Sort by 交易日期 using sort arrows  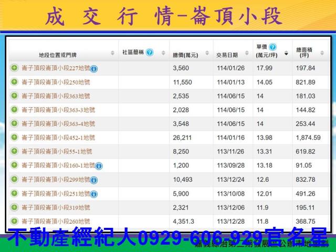(x=247, y=54)
